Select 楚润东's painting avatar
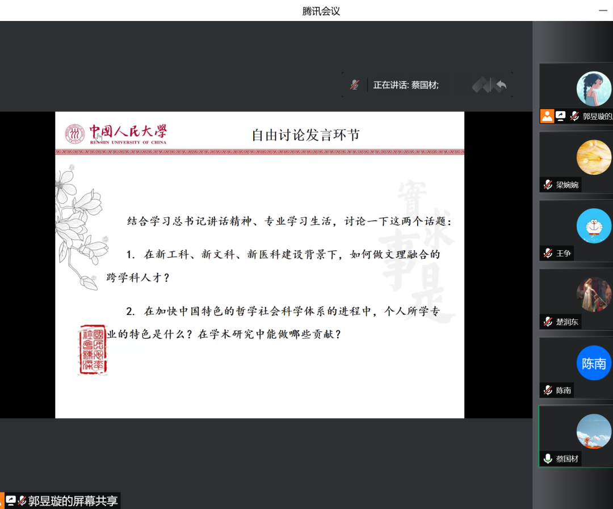This screenshot has height=509, width=613. [594, 295]
